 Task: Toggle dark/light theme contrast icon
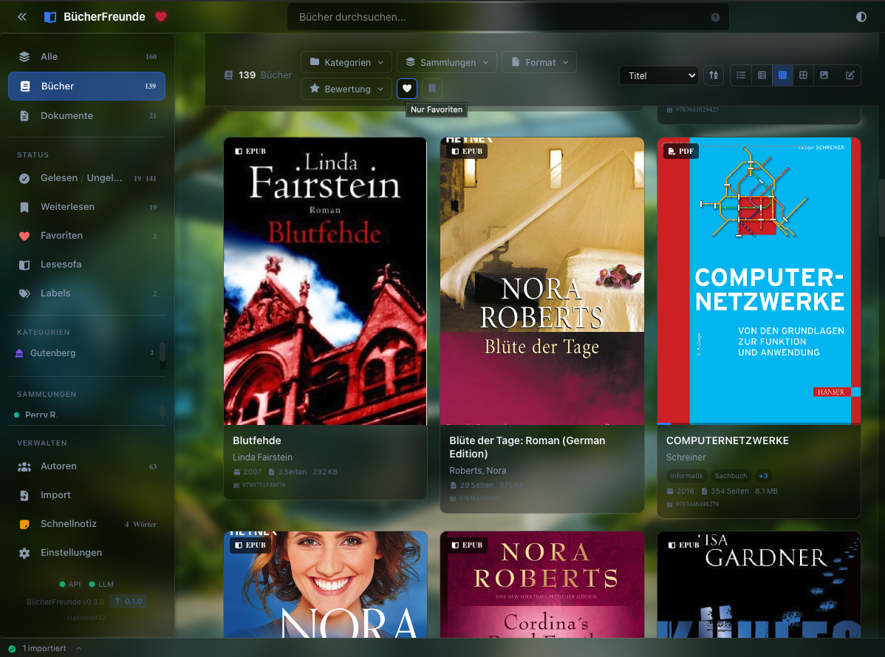coord(861,17)
